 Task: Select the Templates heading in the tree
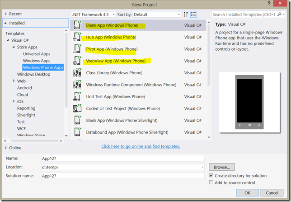(15, 34)
